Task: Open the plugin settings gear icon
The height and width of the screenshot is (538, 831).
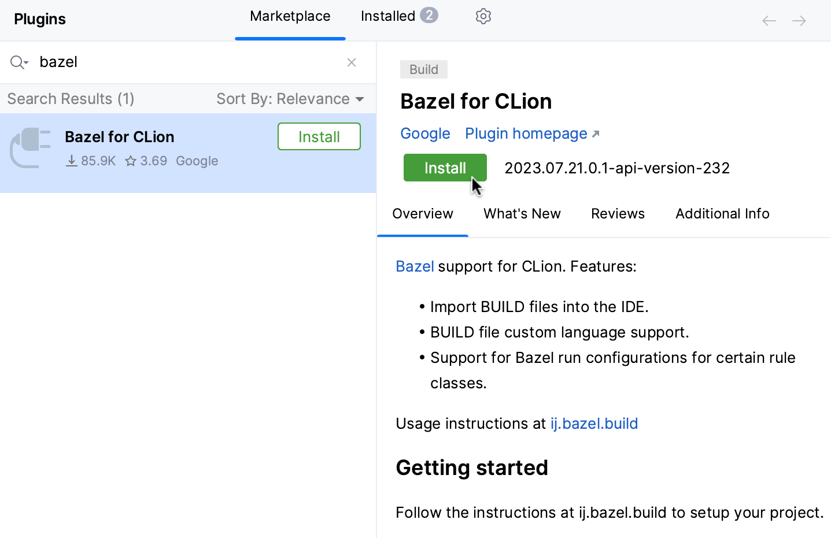Action: point(483,16)
